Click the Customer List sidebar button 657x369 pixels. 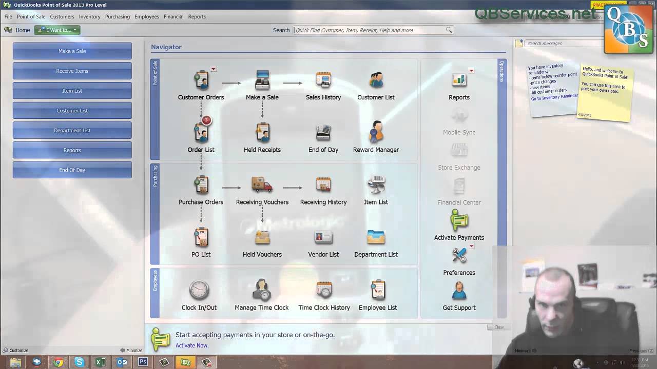pyautogui.click(x=72, y=111)
